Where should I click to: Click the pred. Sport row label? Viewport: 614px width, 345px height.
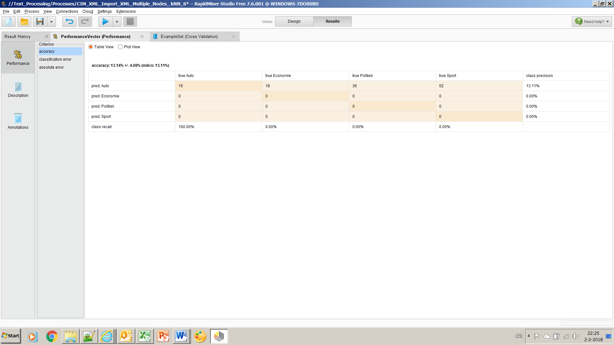pyautogui.click(x=132, y=117)
